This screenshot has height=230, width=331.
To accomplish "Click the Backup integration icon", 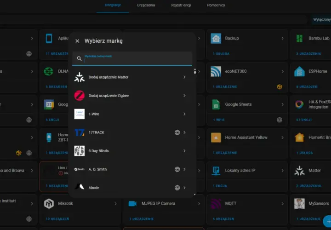I will [x=216, y=38].
